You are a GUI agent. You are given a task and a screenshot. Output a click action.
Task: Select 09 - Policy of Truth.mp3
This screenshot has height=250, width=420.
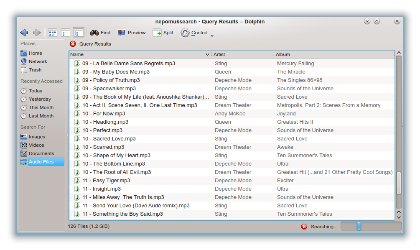tap(111, 80)
